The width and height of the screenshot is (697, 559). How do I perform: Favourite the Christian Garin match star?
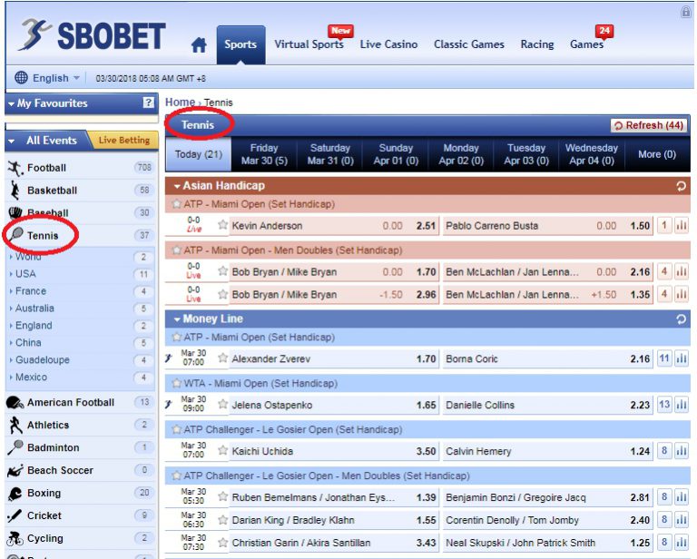pyautogui.click(x=222, y=542)
